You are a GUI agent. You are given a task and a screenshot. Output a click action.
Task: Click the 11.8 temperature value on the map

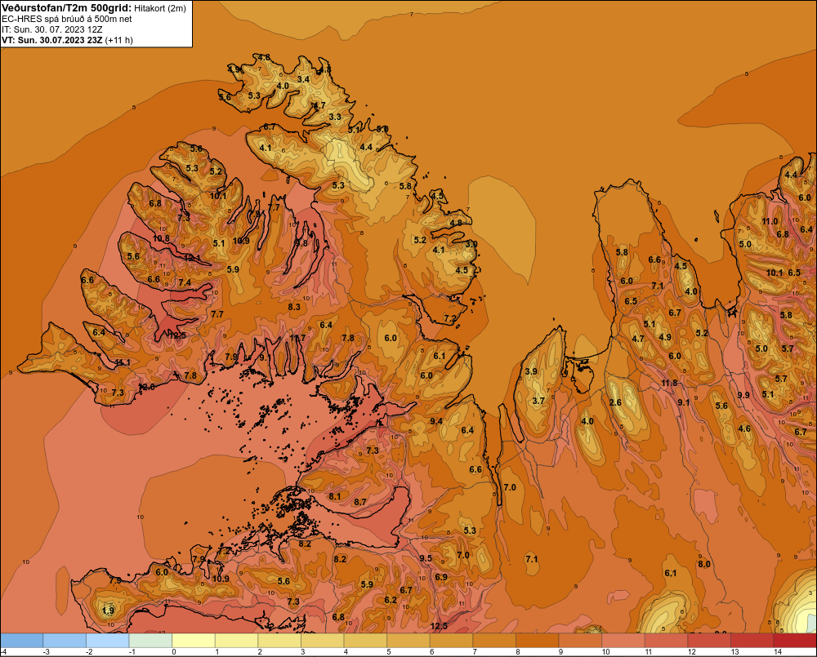click(670, 383)
